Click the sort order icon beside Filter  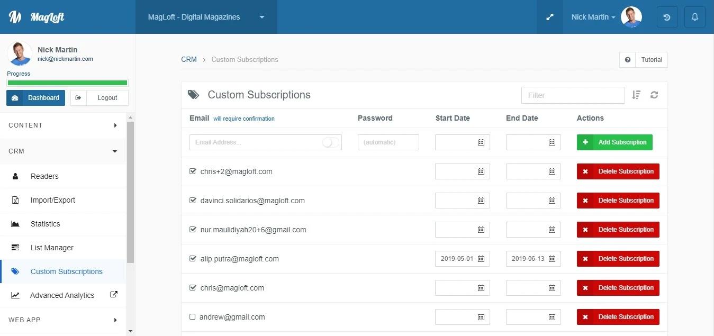tap(636, 95)
